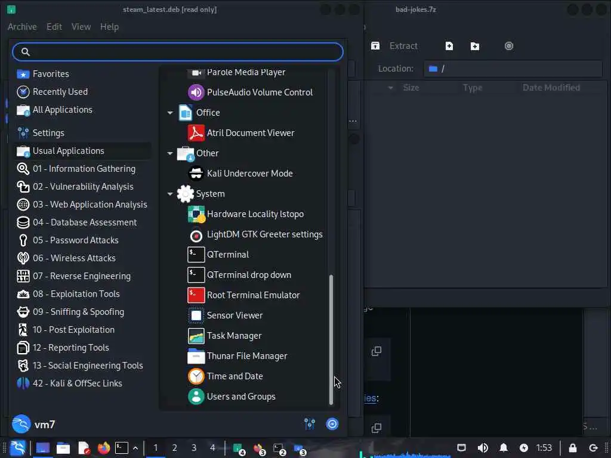Click stop icon in bad-jokes.7z toolbar
Viewport: 611px width, 458px height.
509,46
